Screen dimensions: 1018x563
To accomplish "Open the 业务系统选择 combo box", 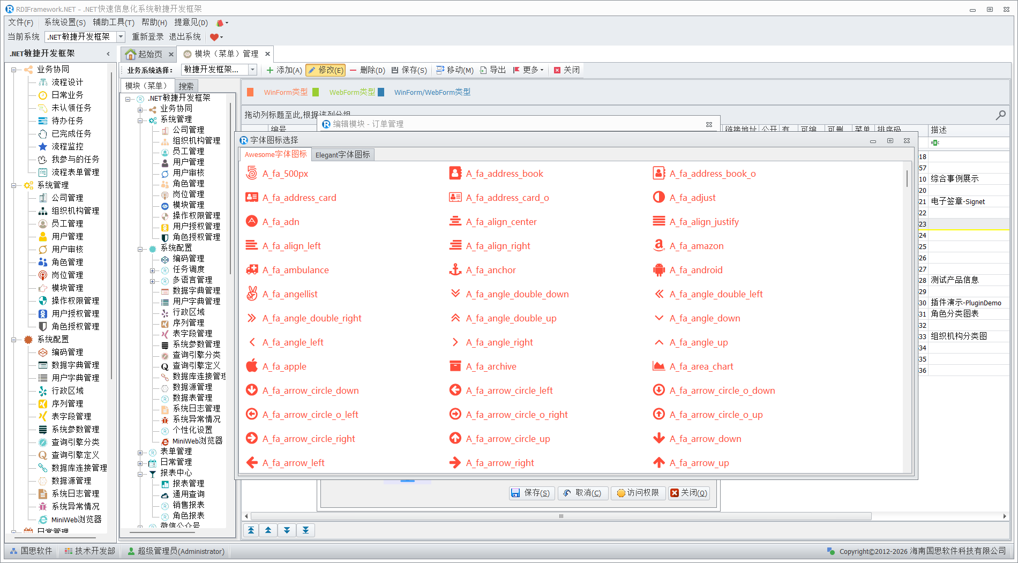I will [x=252, y=70].
